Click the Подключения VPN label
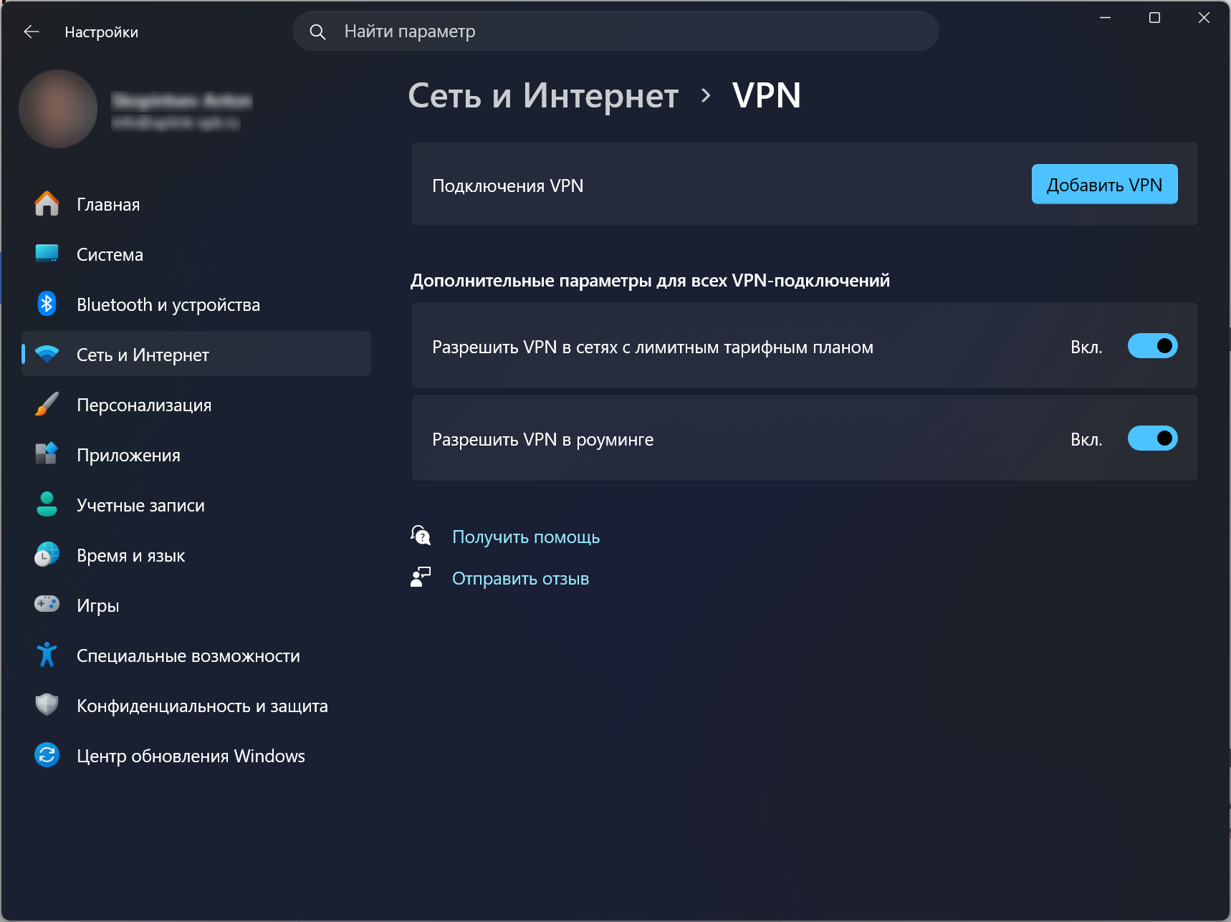This screenshot has height=922, width=1231. click(507, 186)
